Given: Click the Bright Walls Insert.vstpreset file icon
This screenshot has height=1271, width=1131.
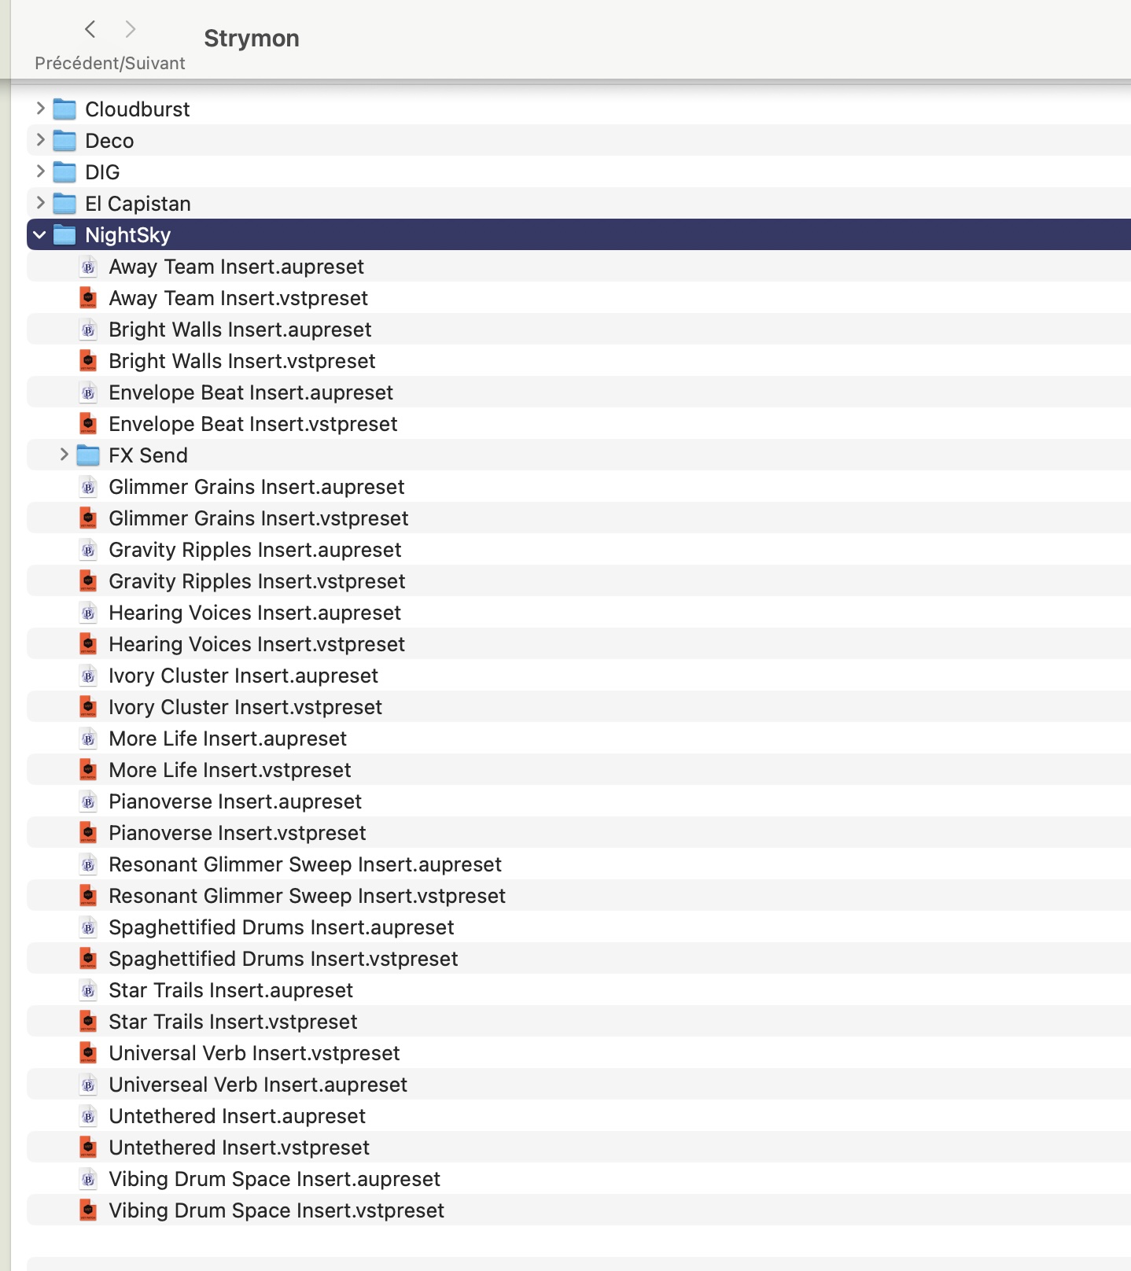Looking at the screenshot, I should click(x=88, y=361).
